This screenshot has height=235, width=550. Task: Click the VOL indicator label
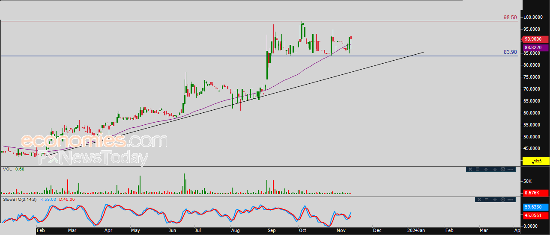(x=7, y=169)
